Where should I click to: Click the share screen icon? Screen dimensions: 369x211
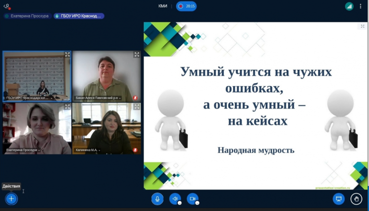pos(338,199)
